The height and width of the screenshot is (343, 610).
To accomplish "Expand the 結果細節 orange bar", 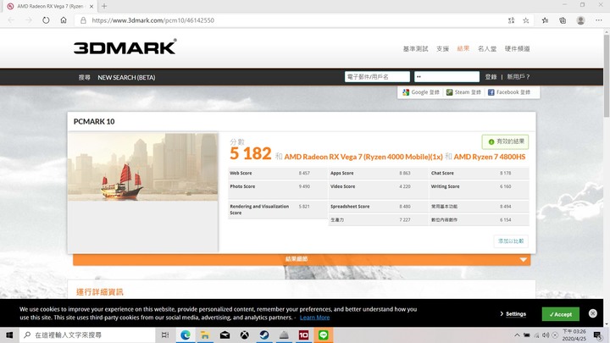I will (x=302, y=259).
